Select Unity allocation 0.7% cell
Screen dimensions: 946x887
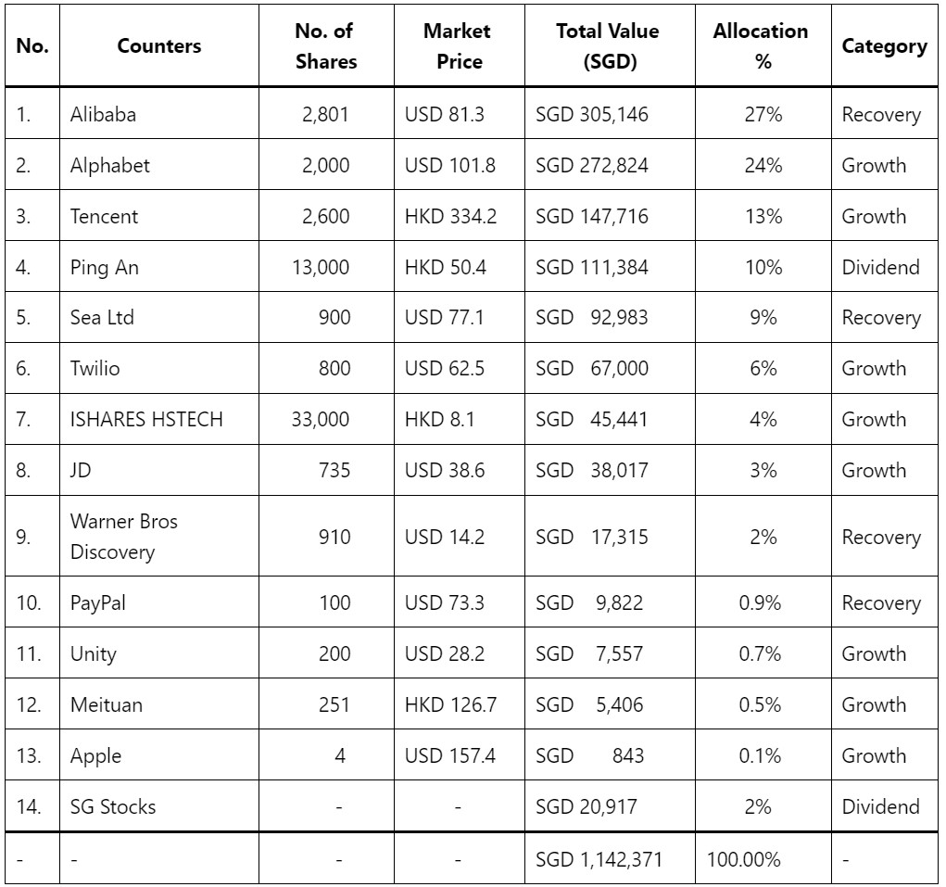[763, 653]
